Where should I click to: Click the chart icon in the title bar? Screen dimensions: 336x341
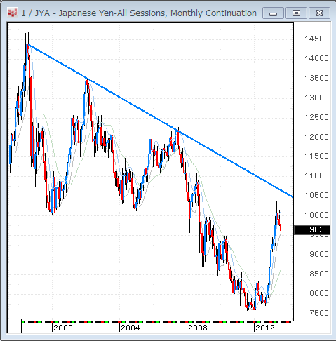click(x=12, y=13)
